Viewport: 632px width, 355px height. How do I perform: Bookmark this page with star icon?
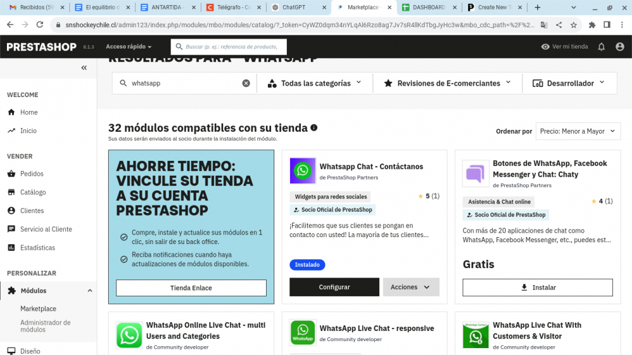coord(574,25)
